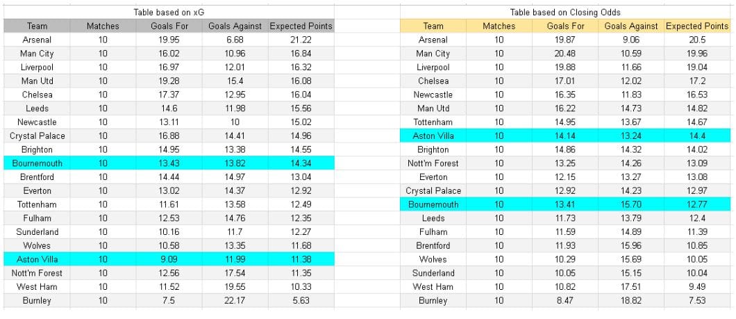
Task: Select Aston Villa's 9.09 goals for cell
Action: coord(169,259)
